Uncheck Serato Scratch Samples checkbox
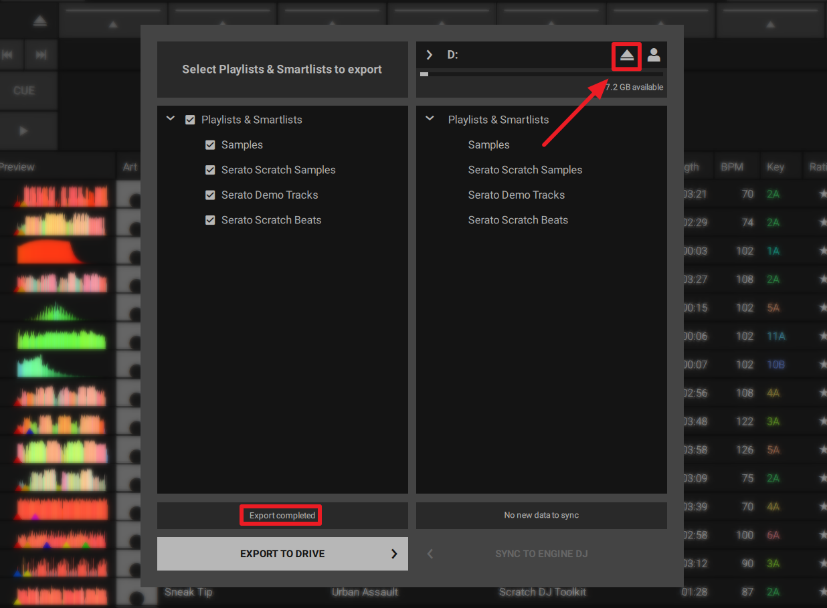Image resolution: width=827 pixels, height=608 pixels. (210, 170)
